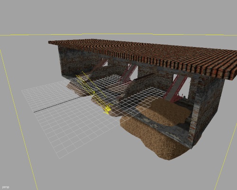Click the yellow camera frame top edge
Viewport: 237px width, 190px height.
click(118, 34)
